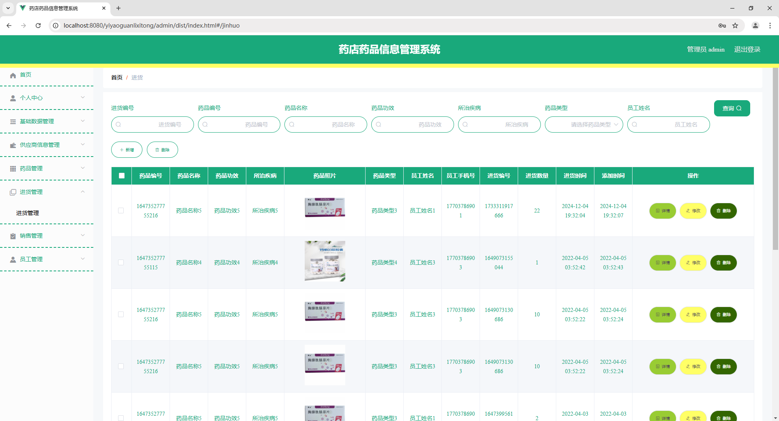Check row with 进货编号 1649073155044
This screenshot has height=421, width=779.
coord(121,262)
